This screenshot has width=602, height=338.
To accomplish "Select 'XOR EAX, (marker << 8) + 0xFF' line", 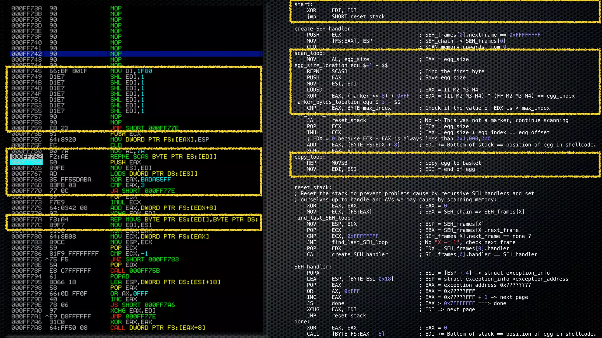I will (358, 96).
